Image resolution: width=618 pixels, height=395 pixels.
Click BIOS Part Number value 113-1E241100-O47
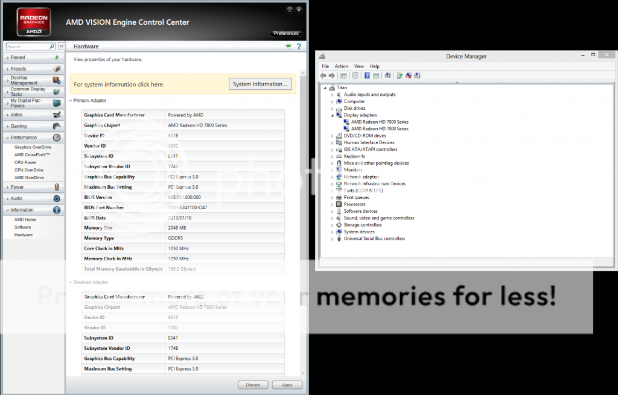pyautogui.click(x=188, y=207)
